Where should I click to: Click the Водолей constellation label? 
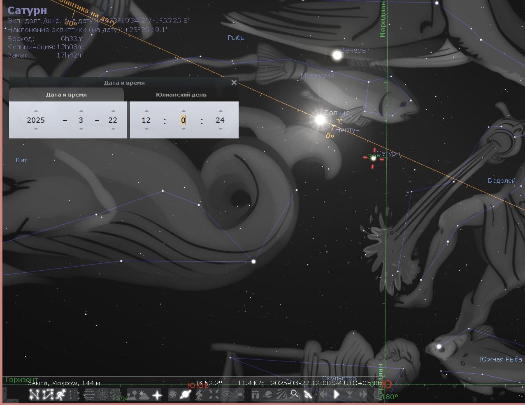[x=502, y=181]
